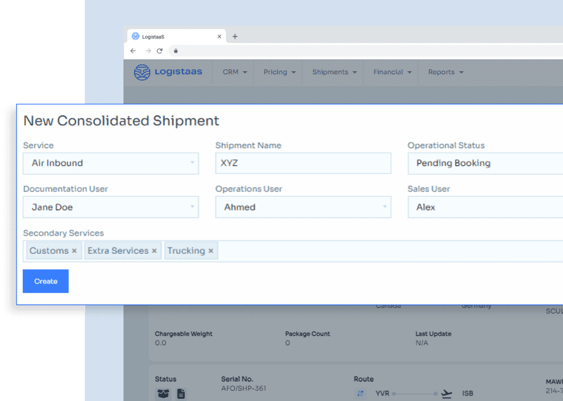
Task: Open the Shipments menu
Action: [x=334, y=72]
